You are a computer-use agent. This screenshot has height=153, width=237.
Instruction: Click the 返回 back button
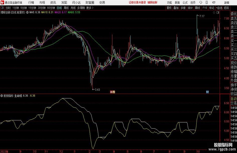point(226,8)
